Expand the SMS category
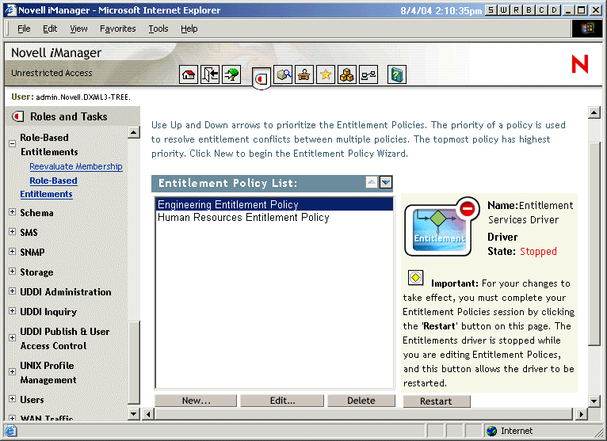This screenshot has width=607, height=441. pos(13,232)
